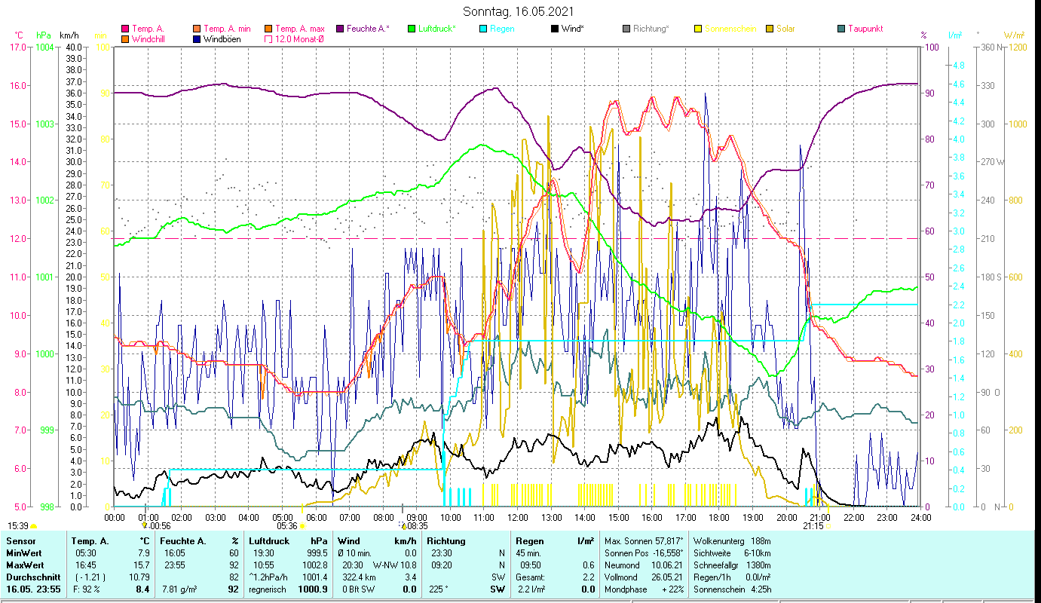1041x603 pixels.
Task: Click the Temp. A. min legend swatch
Action: (x=197, y=29)
